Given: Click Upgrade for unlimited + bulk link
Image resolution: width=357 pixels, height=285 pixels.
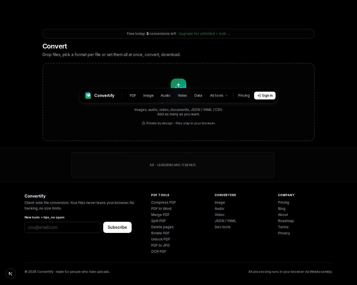Looking at the screenshot, I should (x=204, y=34).
